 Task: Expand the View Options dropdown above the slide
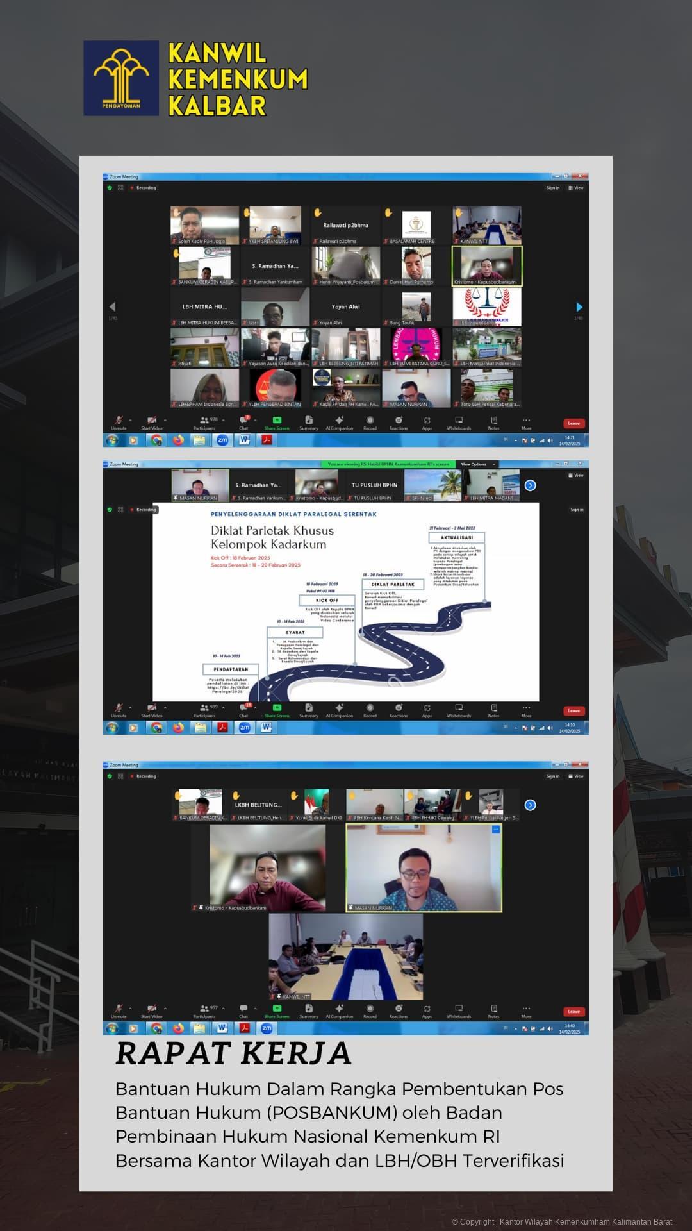coord(477,464)
